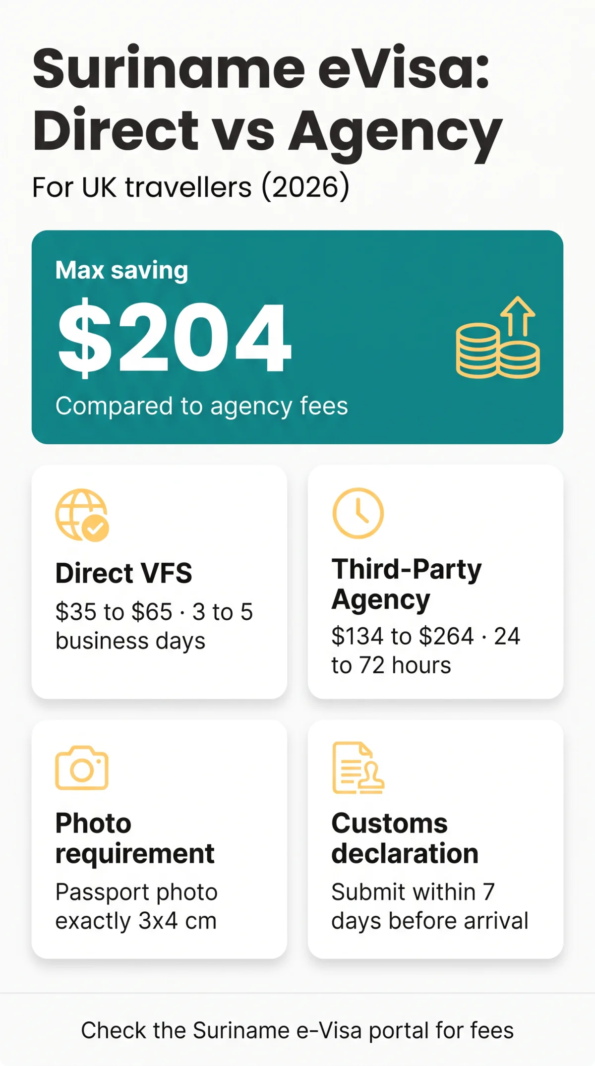
Task: Click 'Check the Suriname e-Visa portal for fees'
Action: 297,1030
